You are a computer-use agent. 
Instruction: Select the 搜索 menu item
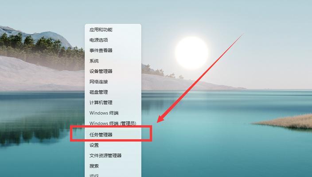click(x=113, y=166)
